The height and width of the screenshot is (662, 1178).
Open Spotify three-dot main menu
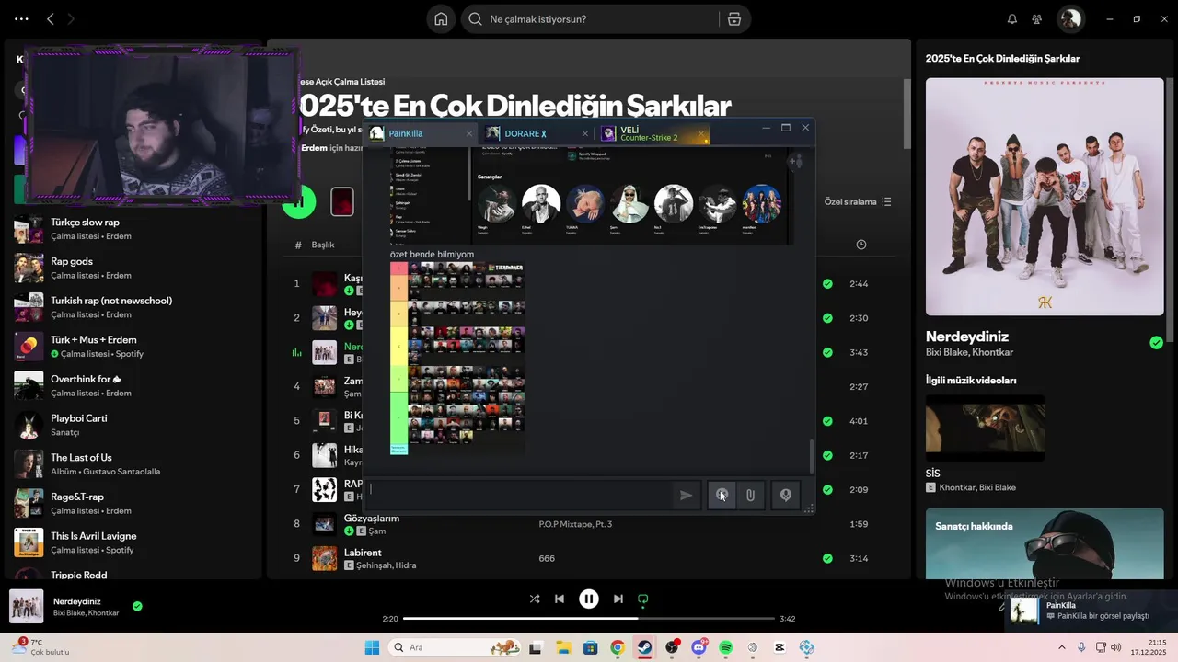[x=21, y=19]
